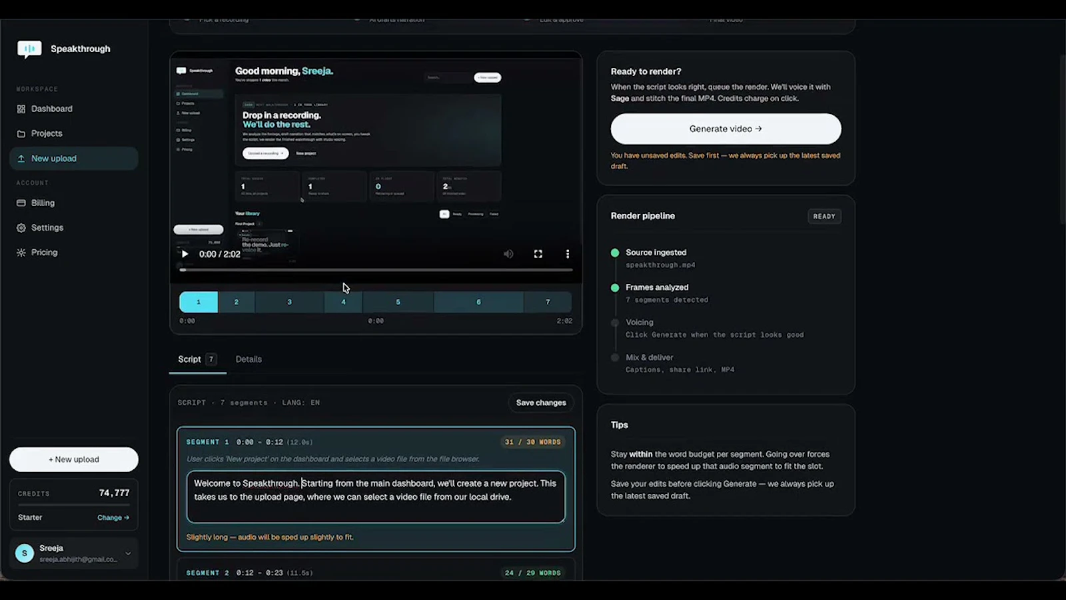Select New upload sidebar item
This screenshot has height=600, width=1066.
73,159
